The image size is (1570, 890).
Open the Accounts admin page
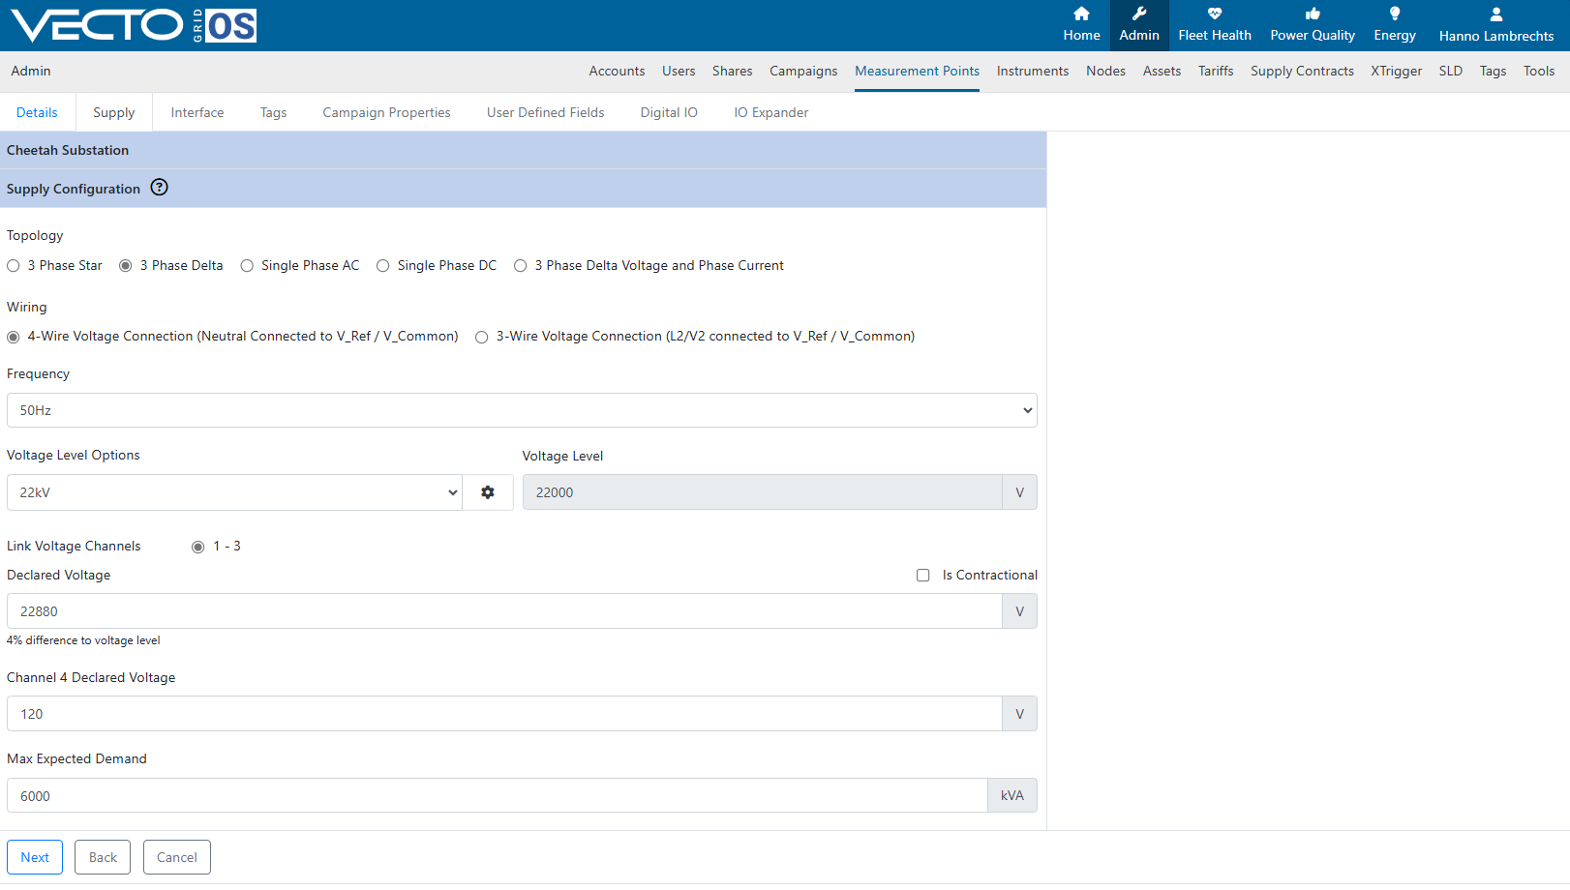click(617, 71)
